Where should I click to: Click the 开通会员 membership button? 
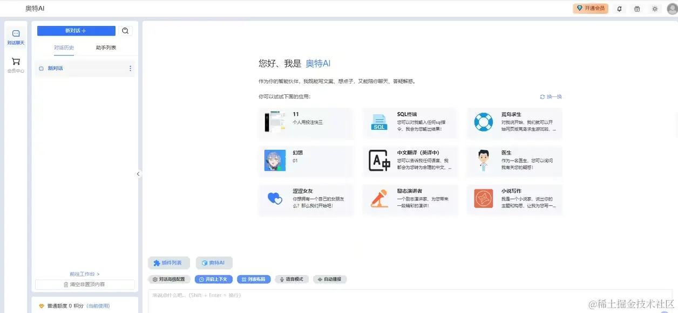(591, 9)
